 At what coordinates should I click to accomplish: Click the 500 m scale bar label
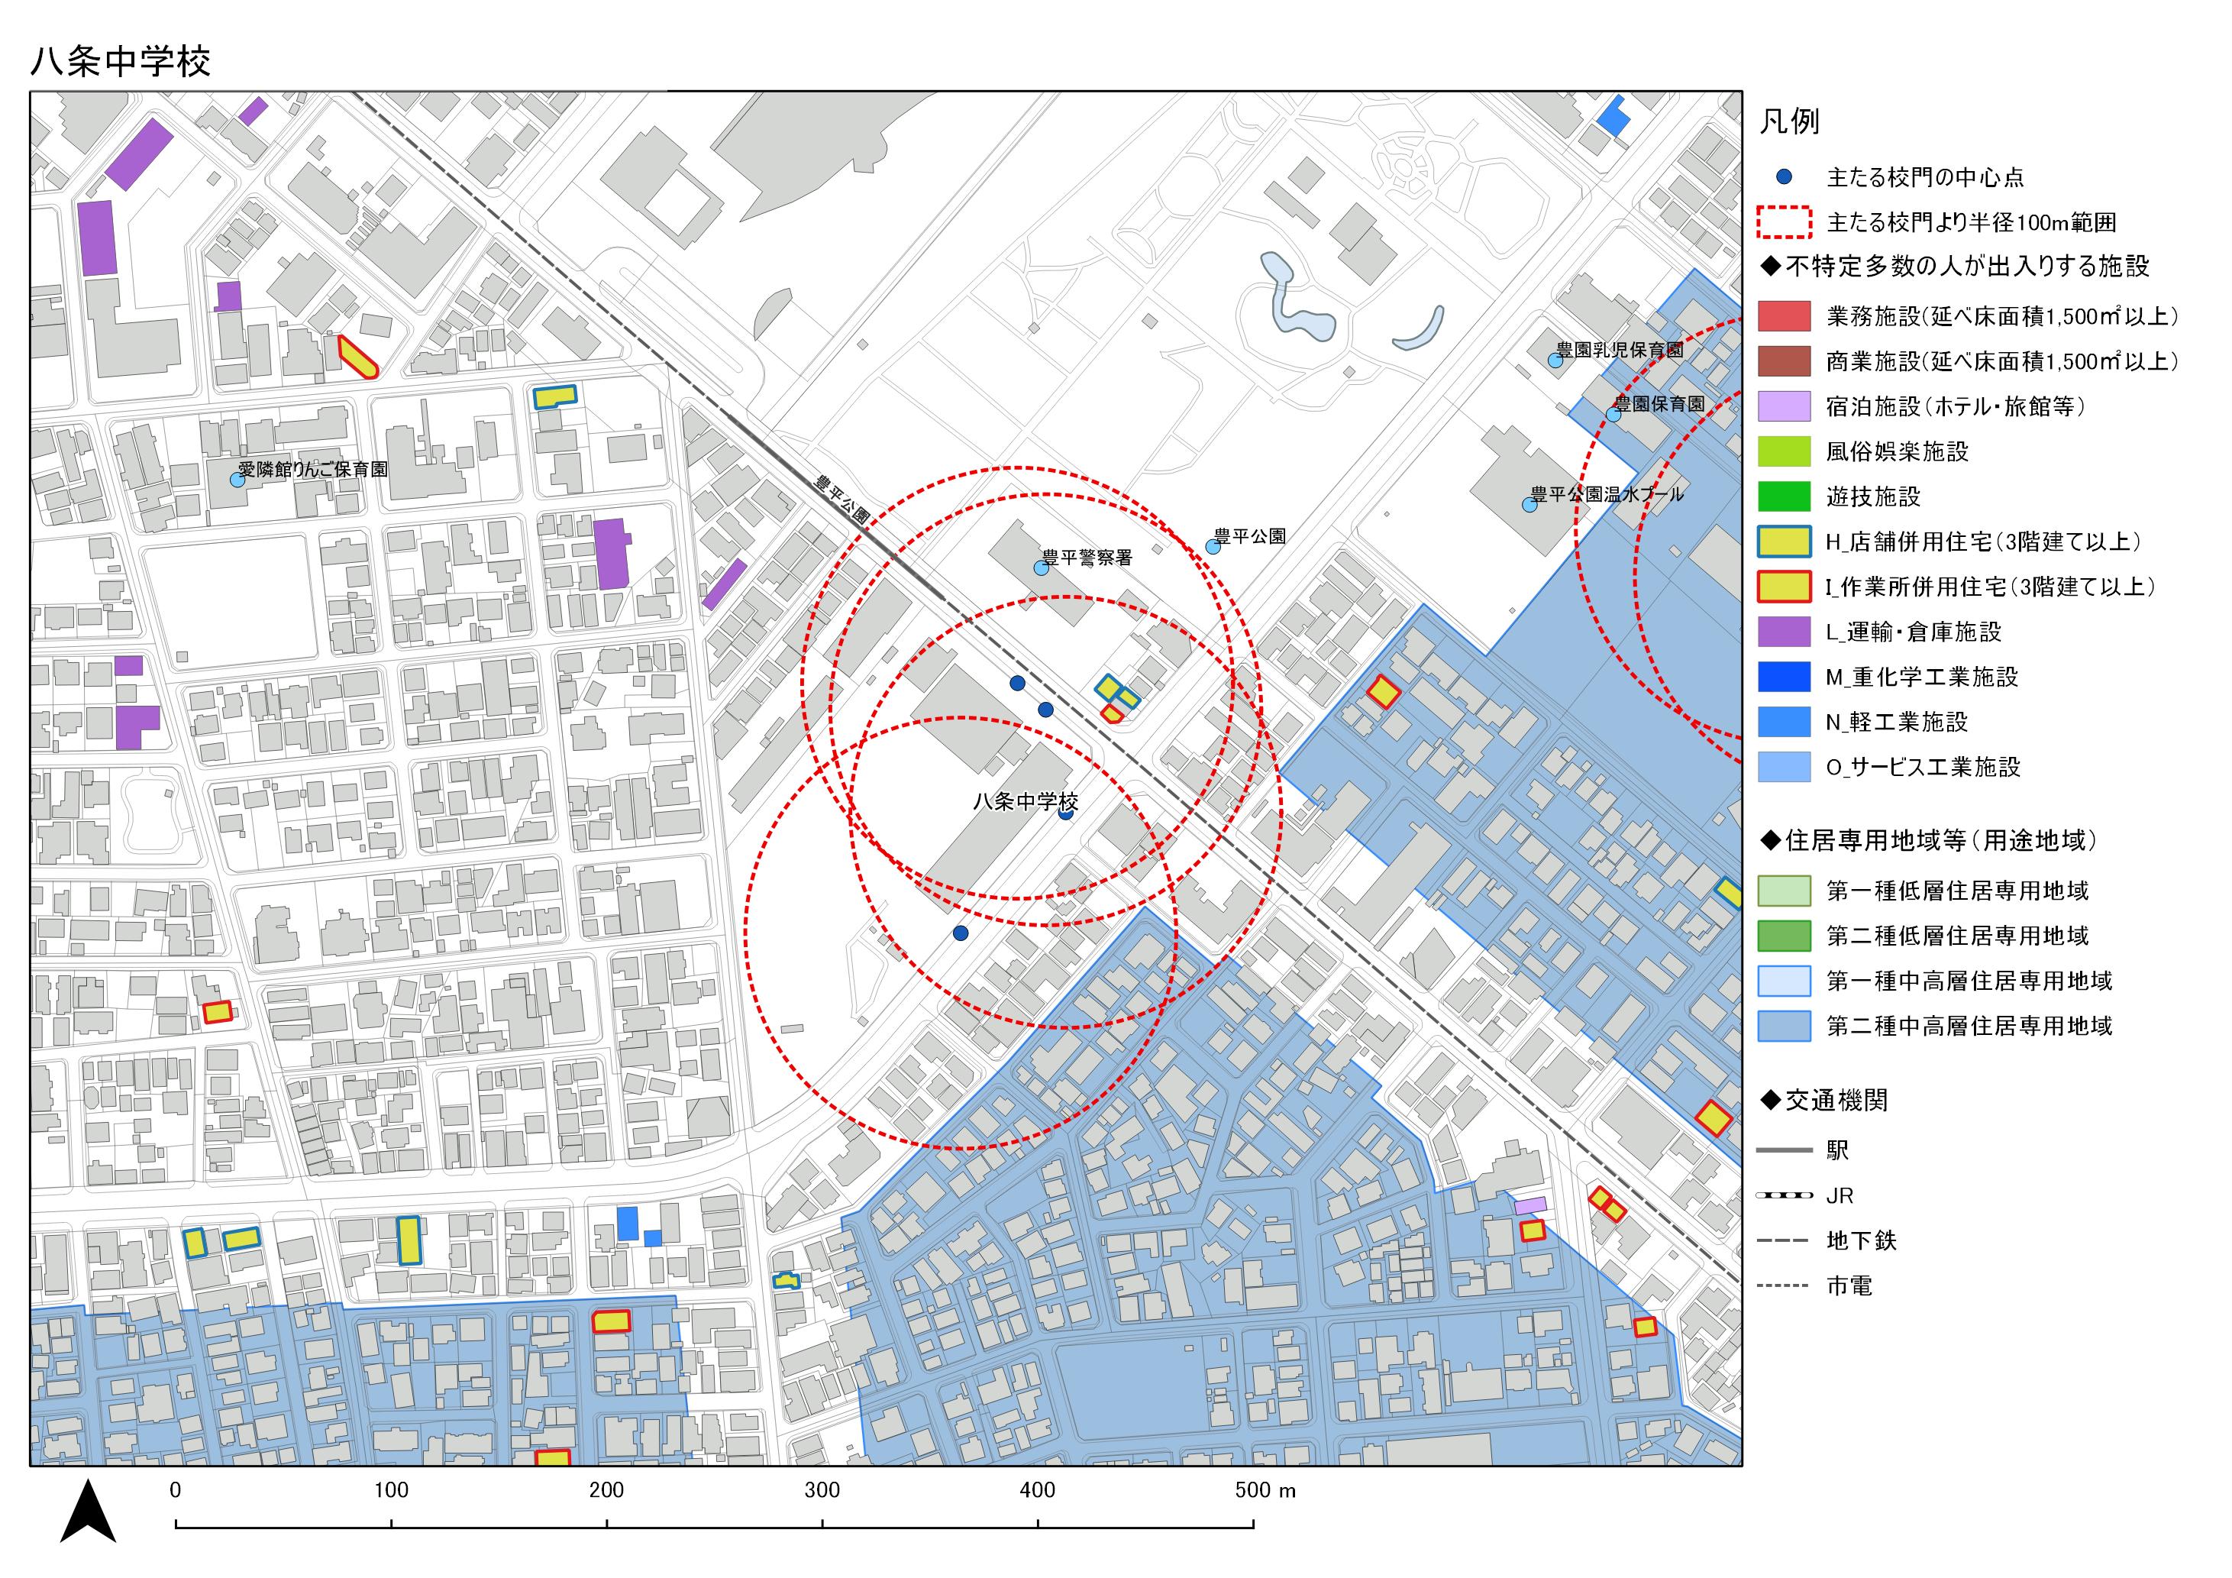[1265, 1490]
